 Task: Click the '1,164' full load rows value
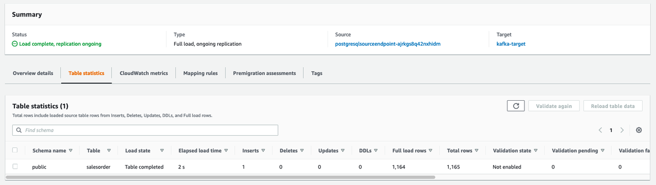coord(399,167)
